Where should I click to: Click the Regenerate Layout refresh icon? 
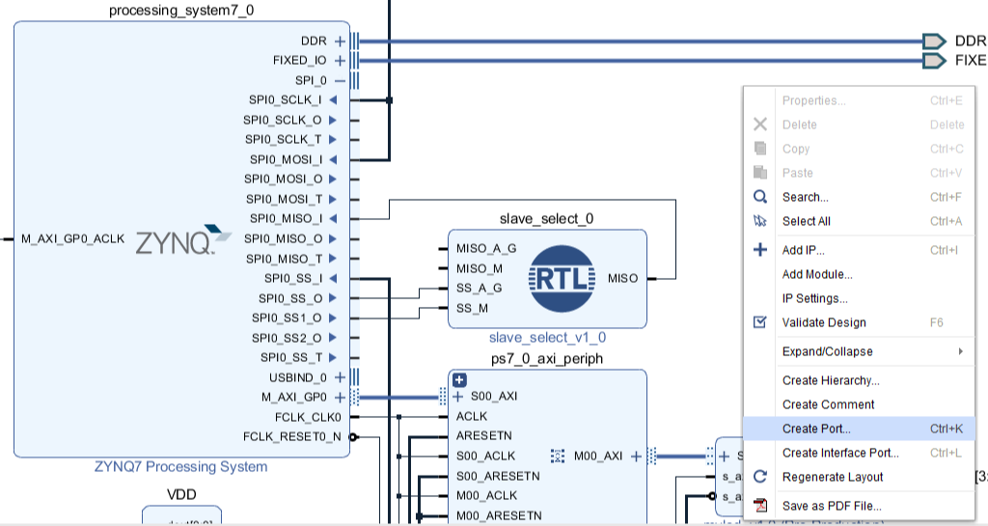[760, 477]
